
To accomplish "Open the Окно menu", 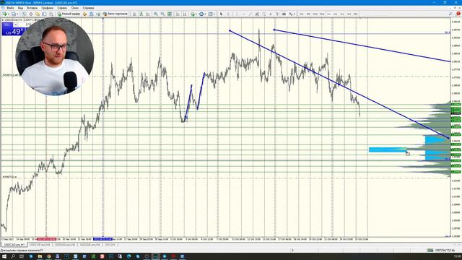I will click(x=75, y=8).
